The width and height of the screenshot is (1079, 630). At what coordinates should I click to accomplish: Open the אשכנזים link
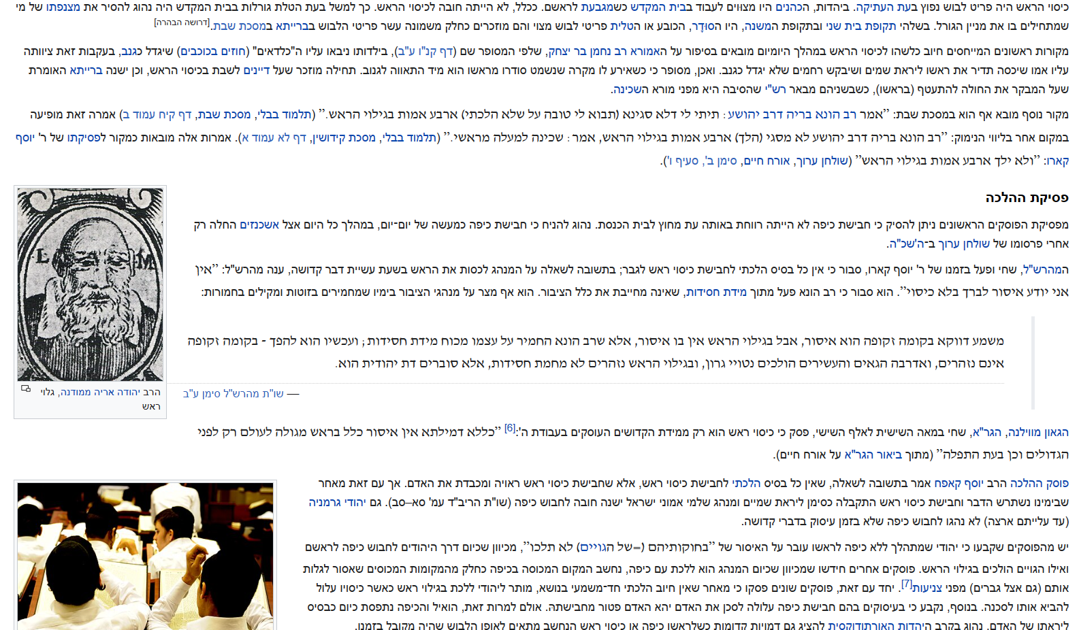pos(259,225)
